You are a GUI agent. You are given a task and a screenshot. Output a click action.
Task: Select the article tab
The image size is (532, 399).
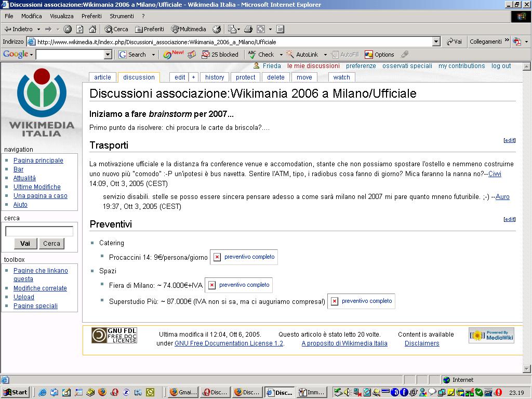point(102,77)
